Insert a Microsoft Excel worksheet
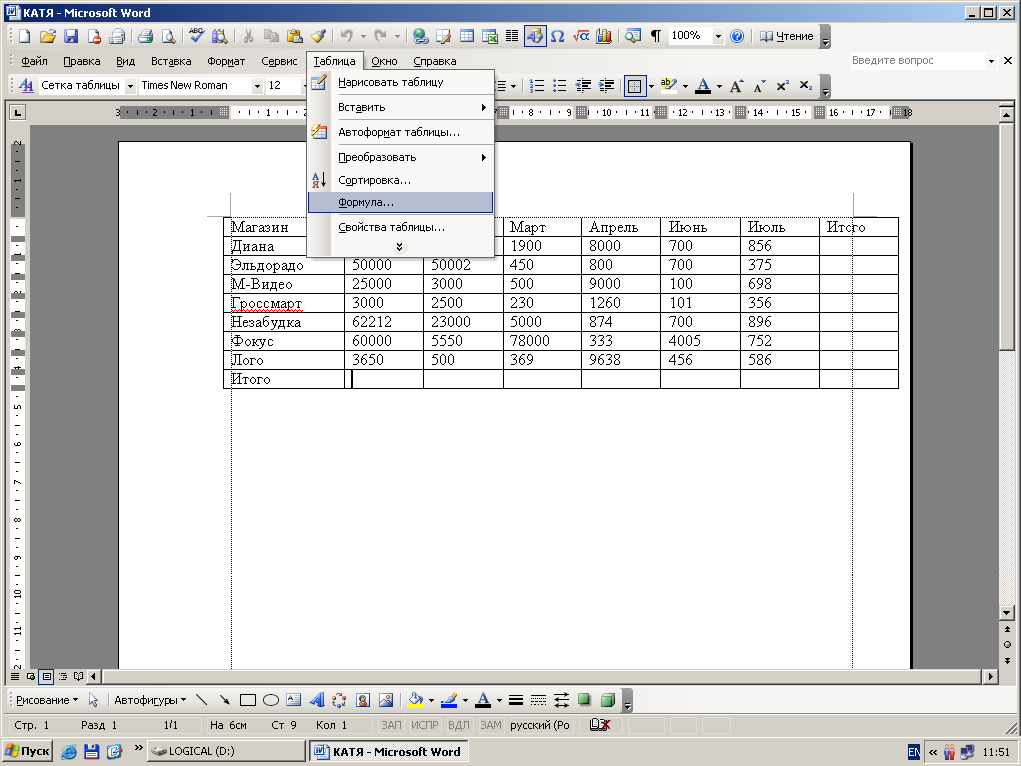The width and height of the screenshot is (1021, 766). (489, 36)
